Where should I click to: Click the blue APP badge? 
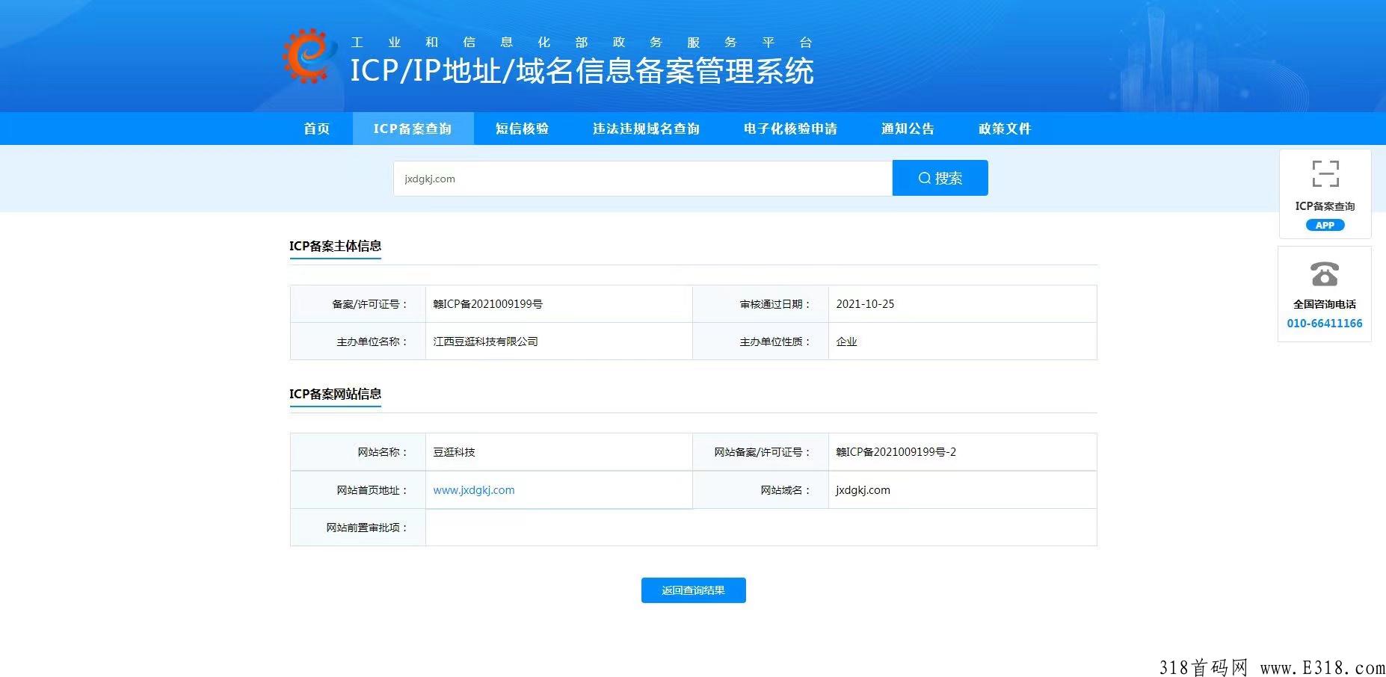[x=1325, y=225]
